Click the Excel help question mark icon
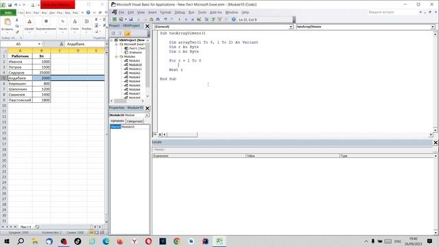 [x=88, y=12]
